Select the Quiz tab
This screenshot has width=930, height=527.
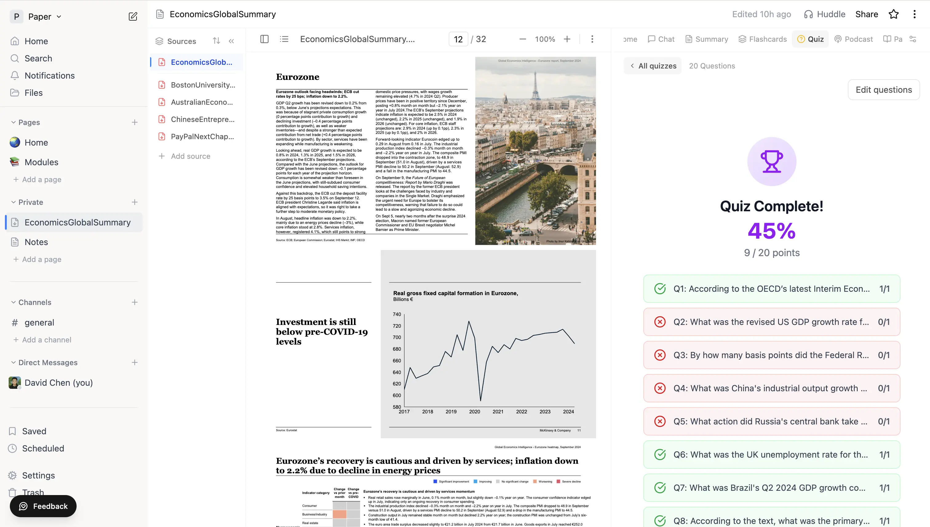click(810, 39)
